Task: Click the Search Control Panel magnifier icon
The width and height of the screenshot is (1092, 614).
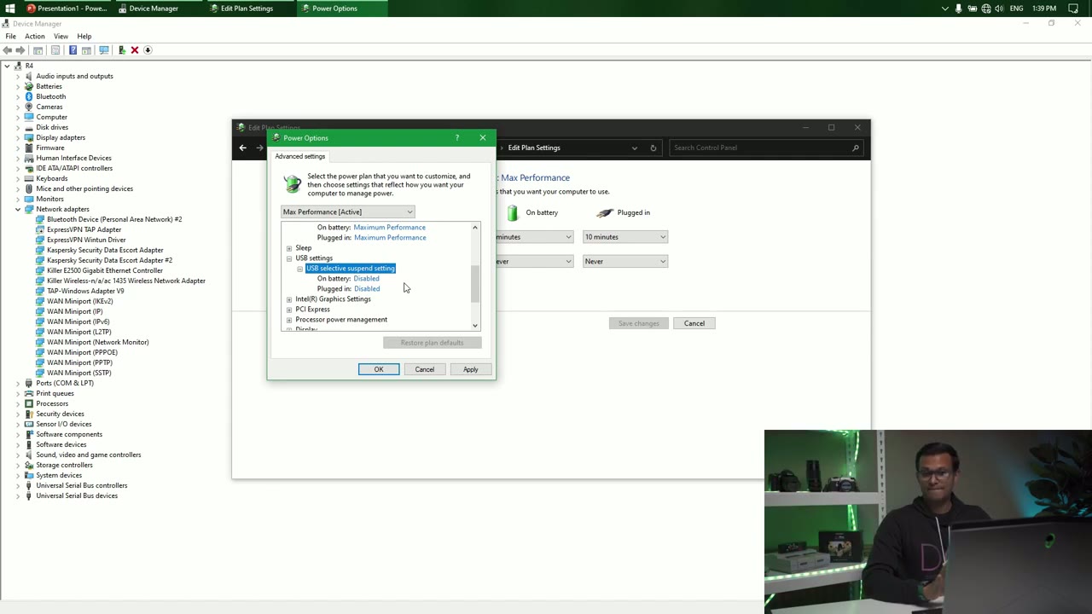Action: pyautogui.click(x=855, y=148)
